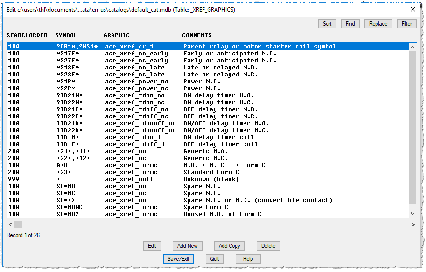Select the Power N.C. row
Screen dimensions: 426x272
pos(208,88)
